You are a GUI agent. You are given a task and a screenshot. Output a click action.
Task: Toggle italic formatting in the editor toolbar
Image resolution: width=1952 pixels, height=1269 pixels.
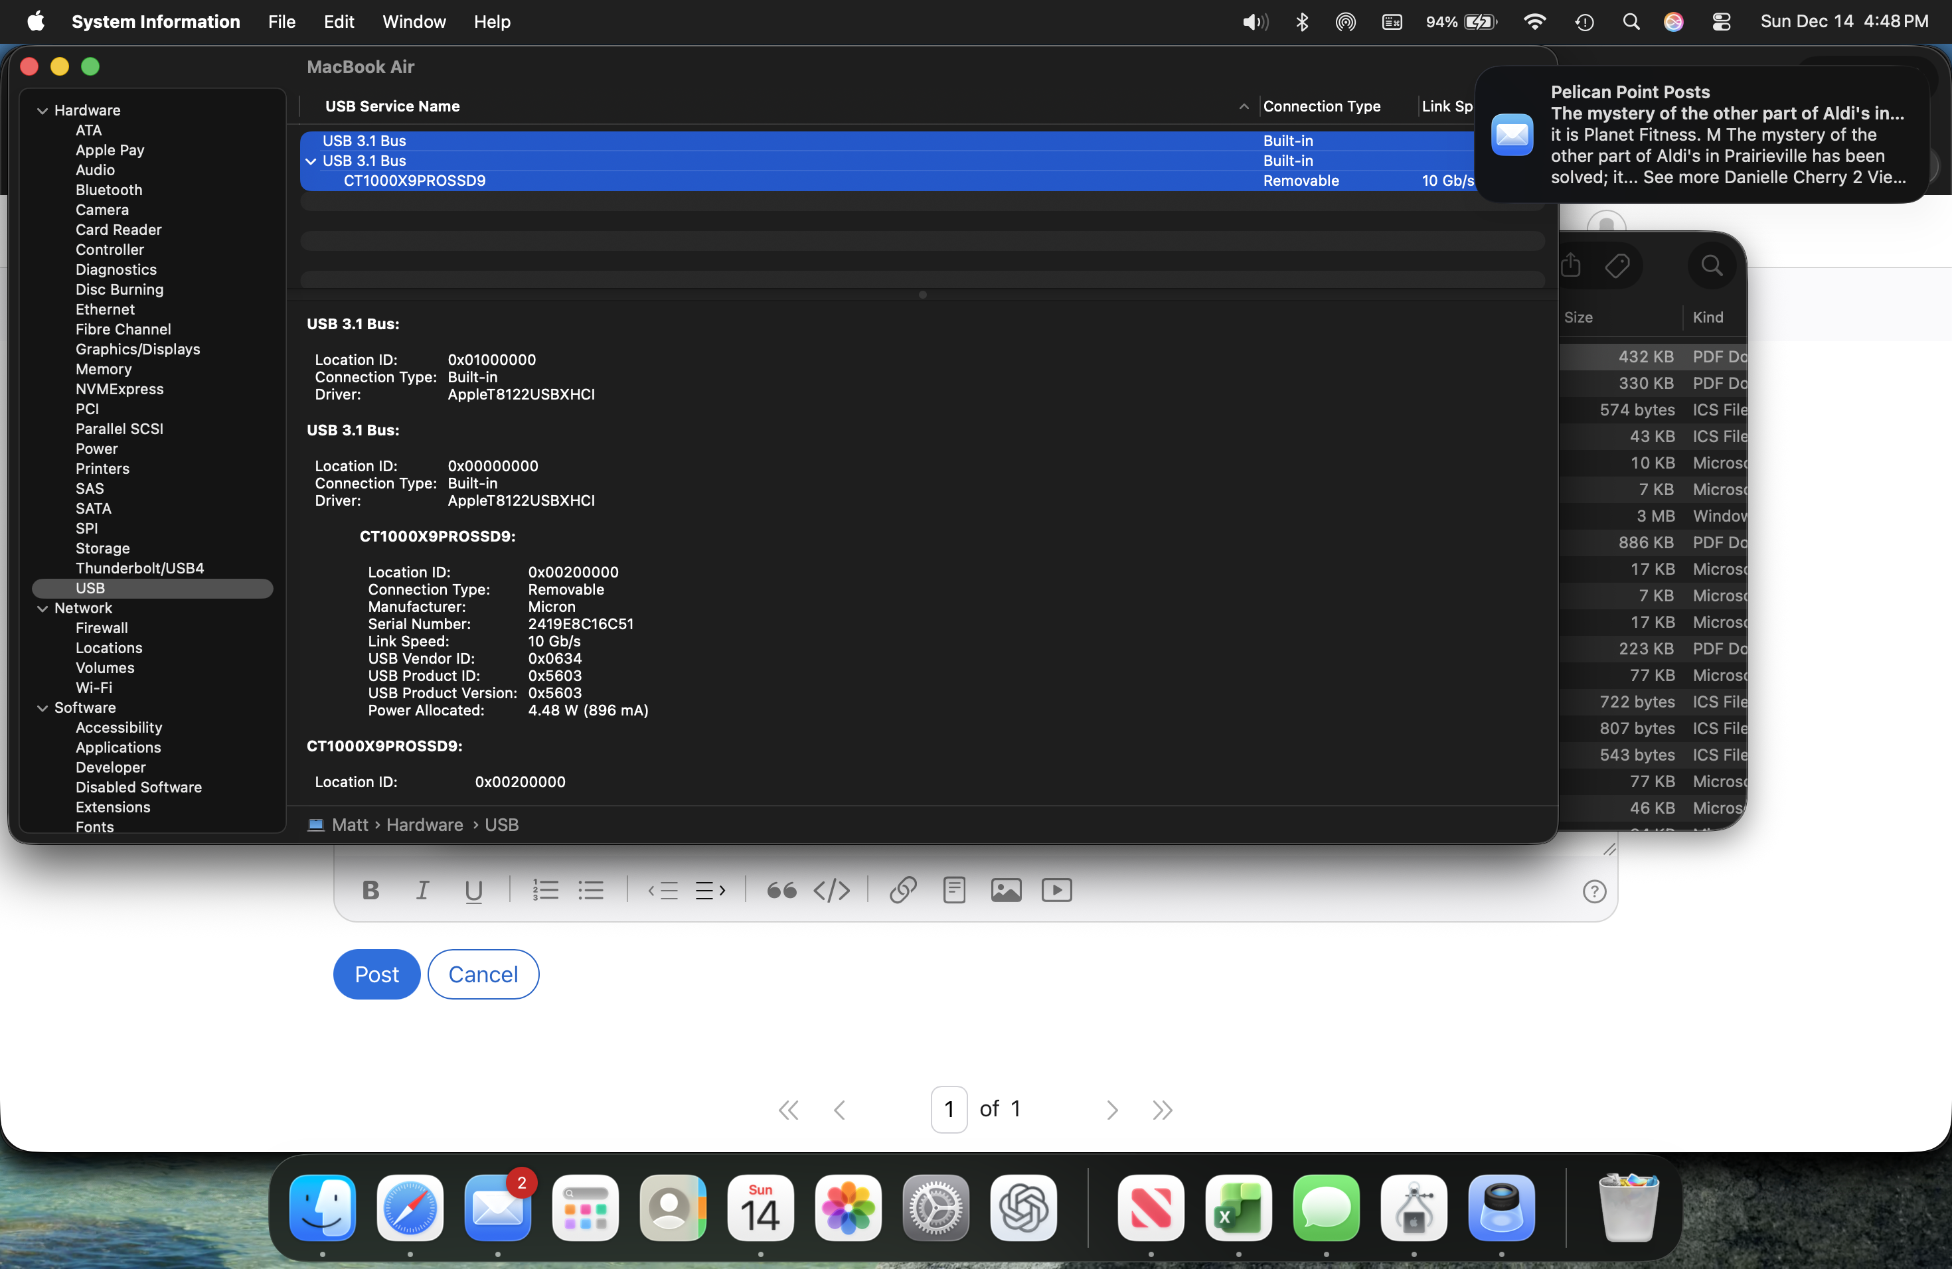[422, 890]
